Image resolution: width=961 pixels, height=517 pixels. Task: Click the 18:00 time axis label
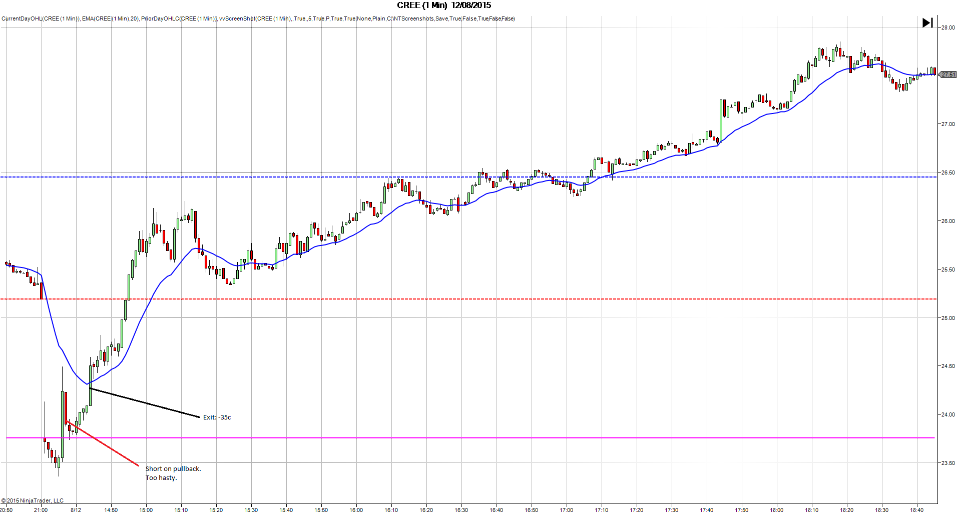point(777,510)
